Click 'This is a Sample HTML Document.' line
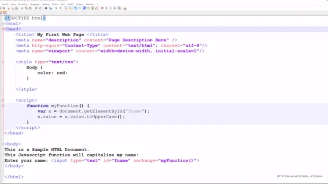The height and width of the screenshot is (184, 328). [x=47, y=150]
